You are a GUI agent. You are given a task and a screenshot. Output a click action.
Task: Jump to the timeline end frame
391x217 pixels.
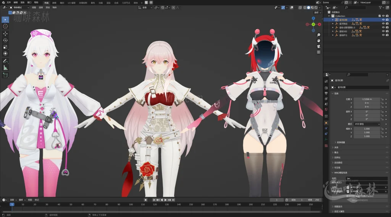tap(173, 200)
